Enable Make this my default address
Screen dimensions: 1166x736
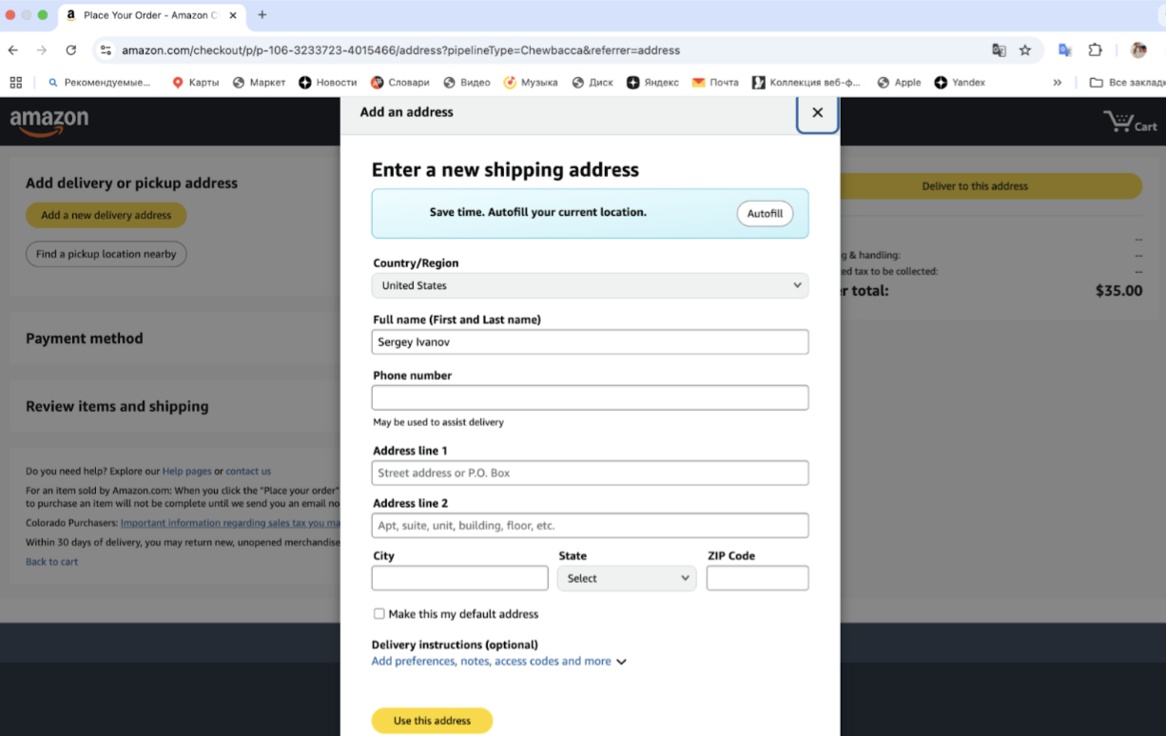(379, 614)
